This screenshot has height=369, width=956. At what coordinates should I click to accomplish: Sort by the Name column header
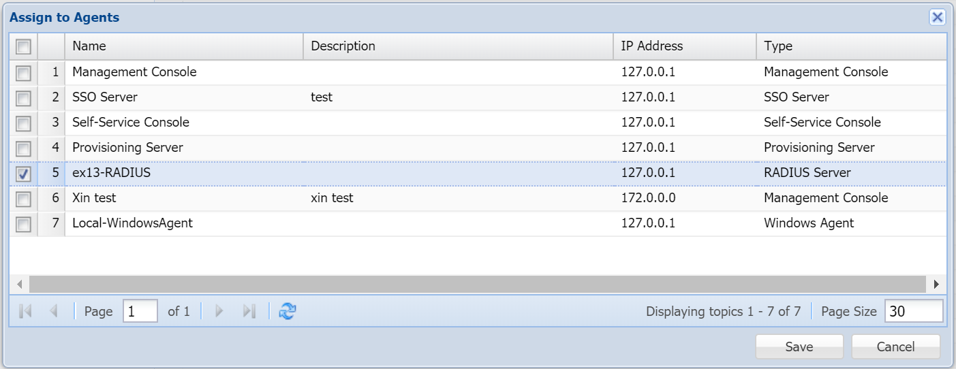coord(184,46)
